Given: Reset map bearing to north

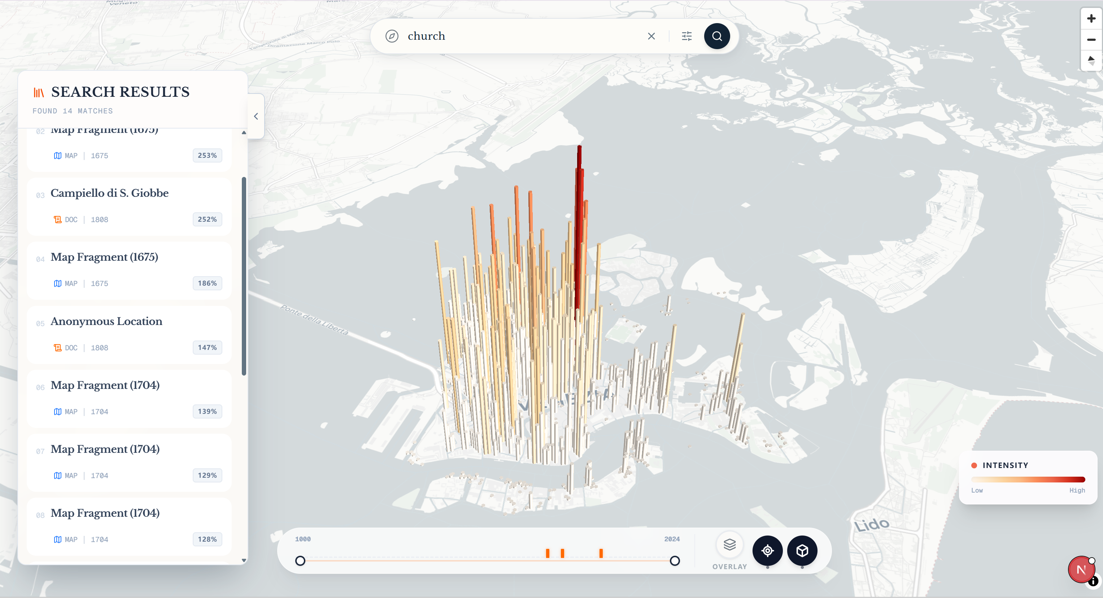Looking at the screenshot, I should click(1091, 60).
